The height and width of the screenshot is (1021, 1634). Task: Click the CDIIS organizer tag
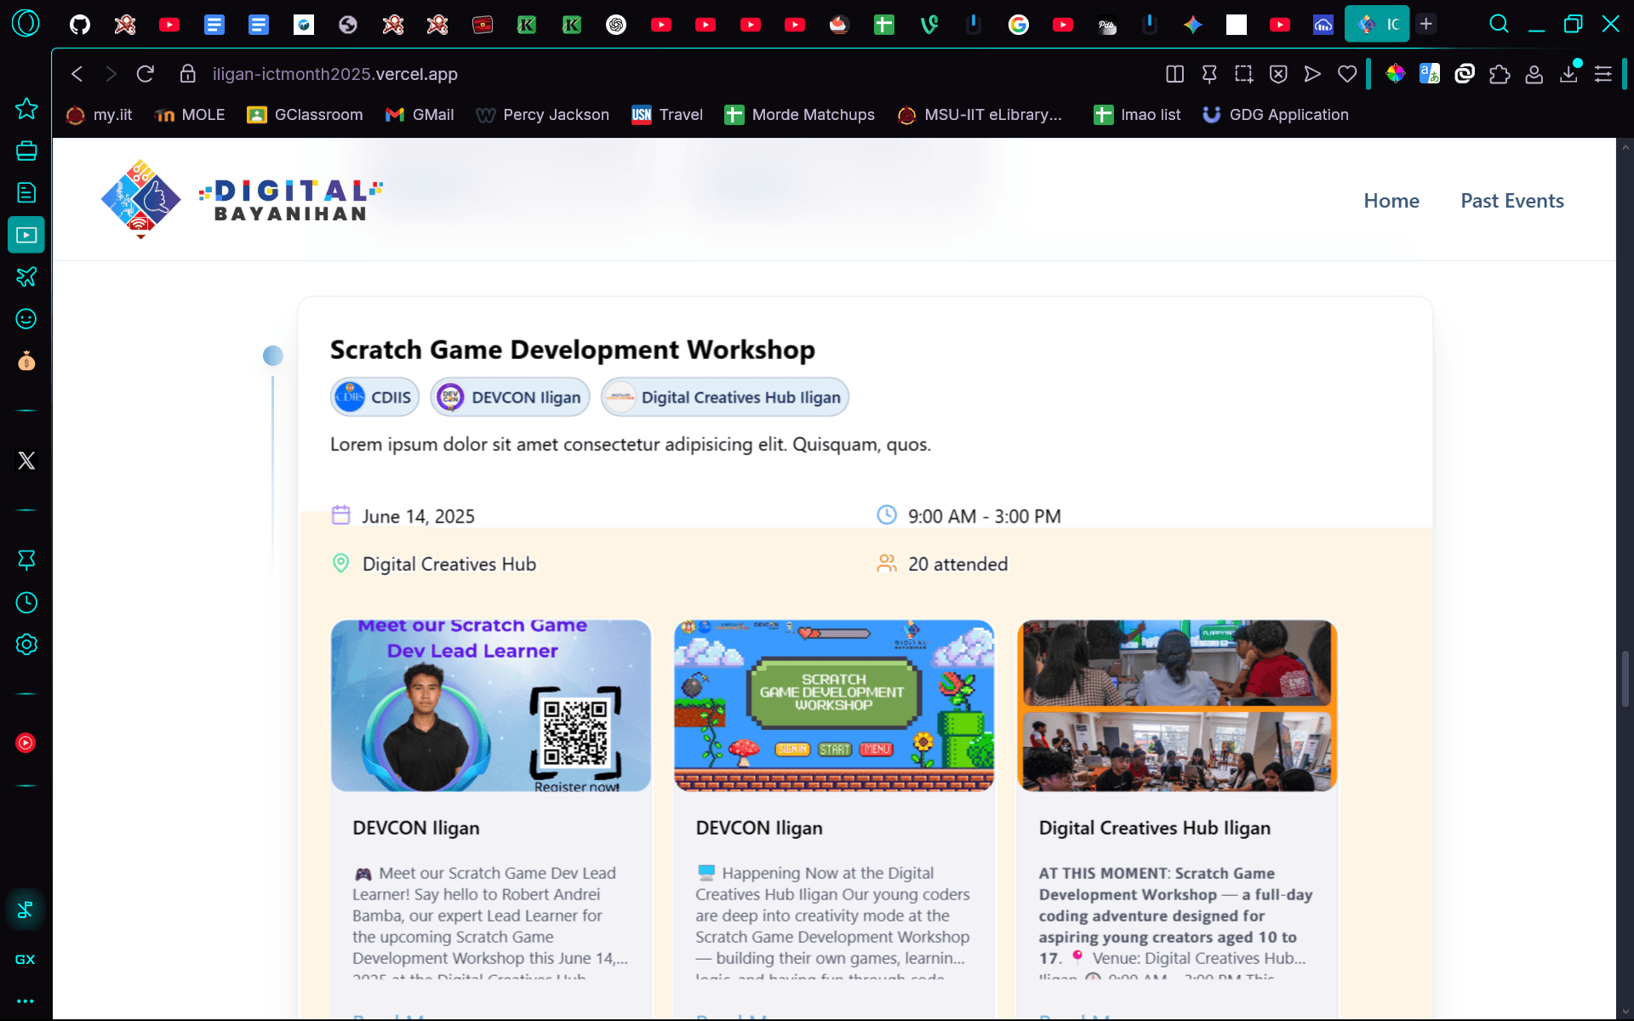[374, 397]
